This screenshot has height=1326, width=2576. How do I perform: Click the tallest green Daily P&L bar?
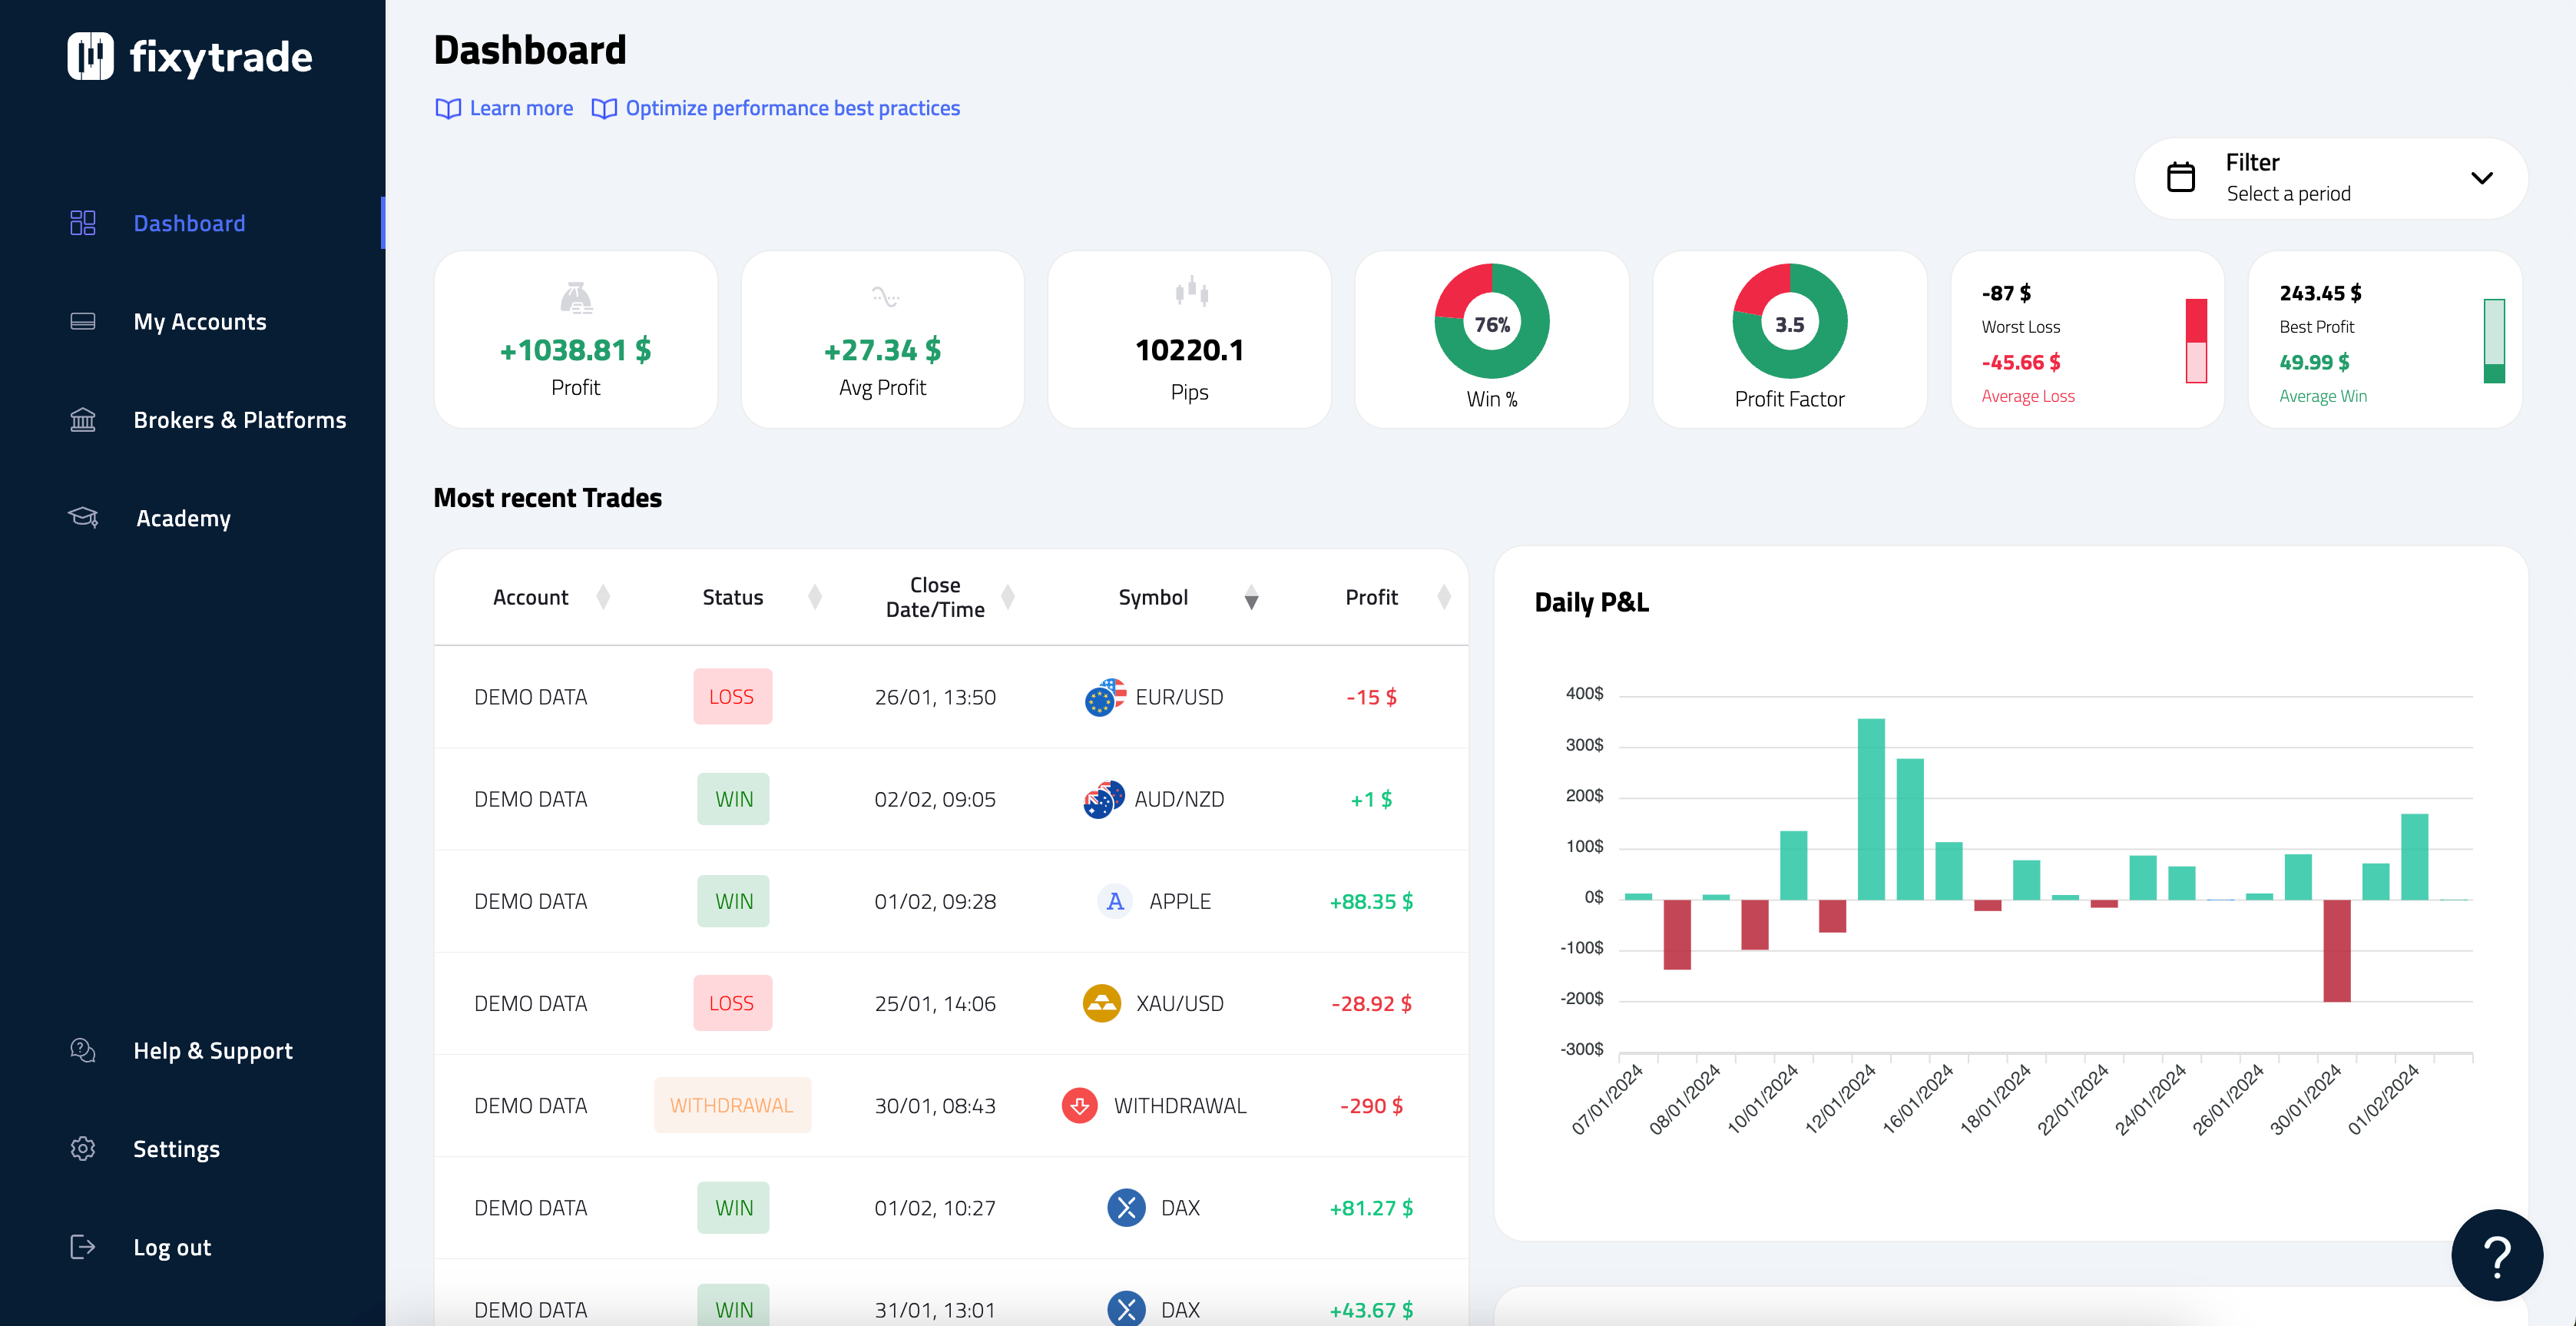click(1871, 809)
